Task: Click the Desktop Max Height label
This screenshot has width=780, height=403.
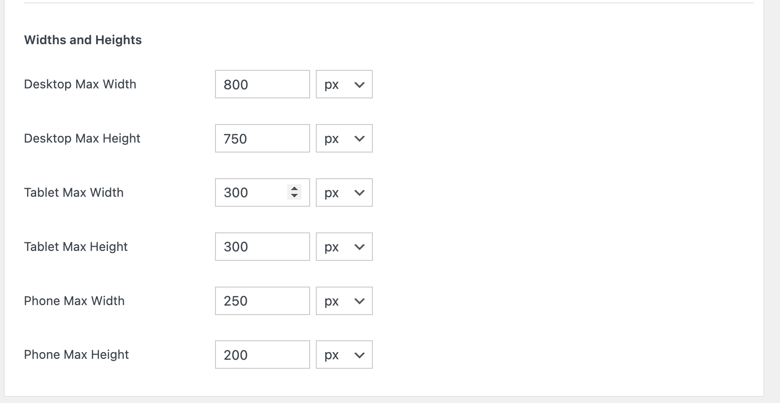Action: coord(82,139)
